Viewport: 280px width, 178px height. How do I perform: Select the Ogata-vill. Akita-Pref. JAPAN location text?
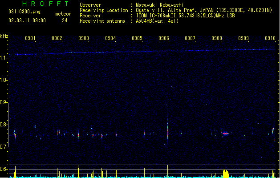point(204,10)
